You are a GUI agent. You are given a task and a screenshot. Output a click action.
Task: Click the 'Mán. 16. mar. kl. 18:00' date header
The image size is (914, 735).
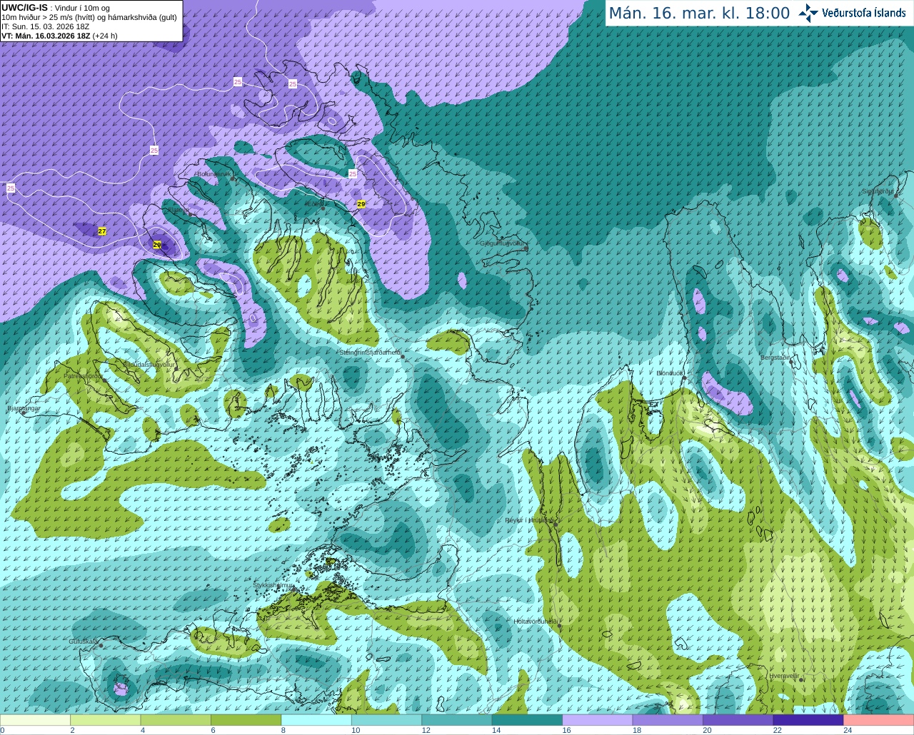click(x=699, y=14)
